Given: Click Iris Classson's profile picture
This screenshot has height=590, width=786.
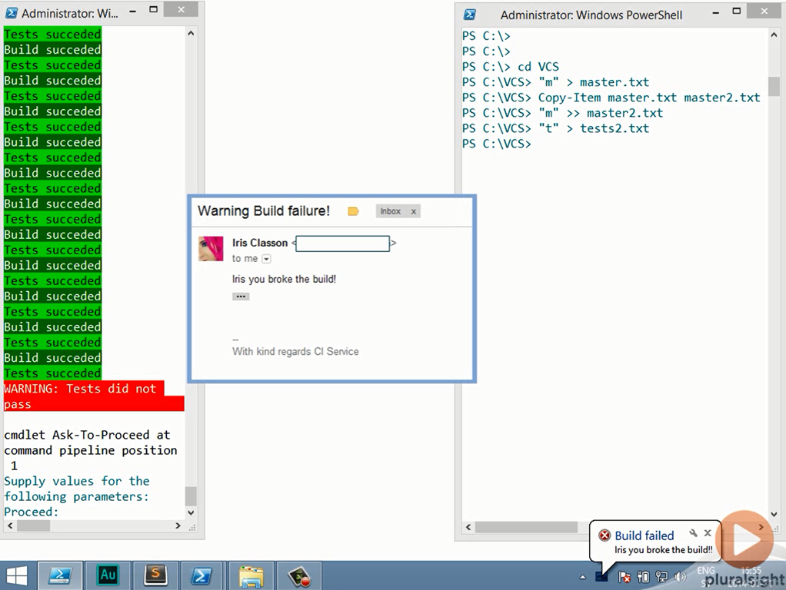Looking at the screenshot, I should pos(211,247).
